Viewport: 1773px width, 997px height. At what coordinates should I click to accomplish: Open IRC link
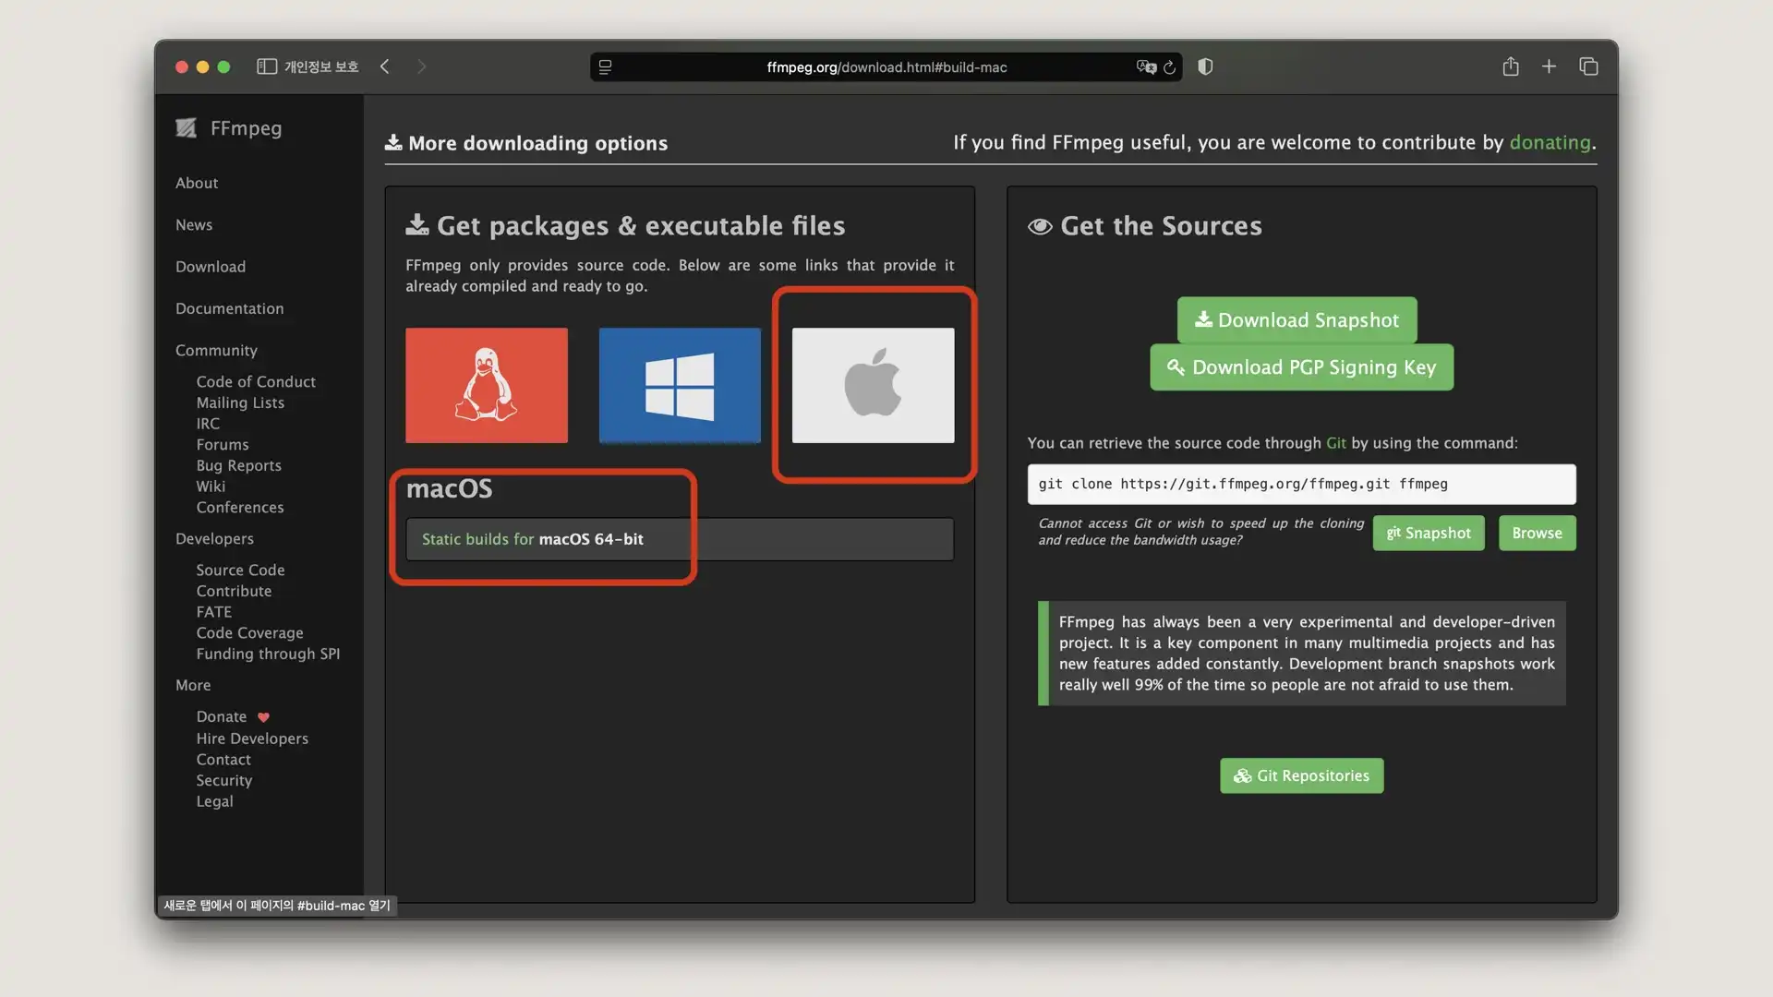pos(208,424)
